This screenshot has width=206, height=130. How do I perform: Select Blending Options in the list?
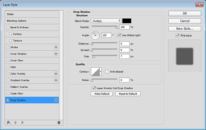(32, 21)
